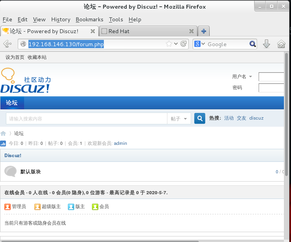This screenshot has width=291, height=242.
Task: Close the Discuz forum tab
Action: tap(93, 31)
